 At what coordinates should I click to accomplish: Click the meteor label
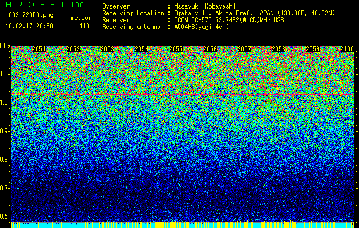click(x=81, y=18)
